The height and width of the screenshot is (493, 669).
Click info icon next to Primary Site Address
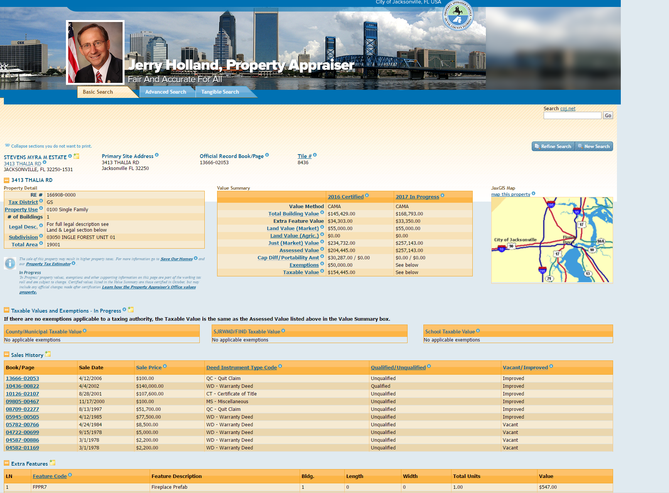[x=157, y=155]
